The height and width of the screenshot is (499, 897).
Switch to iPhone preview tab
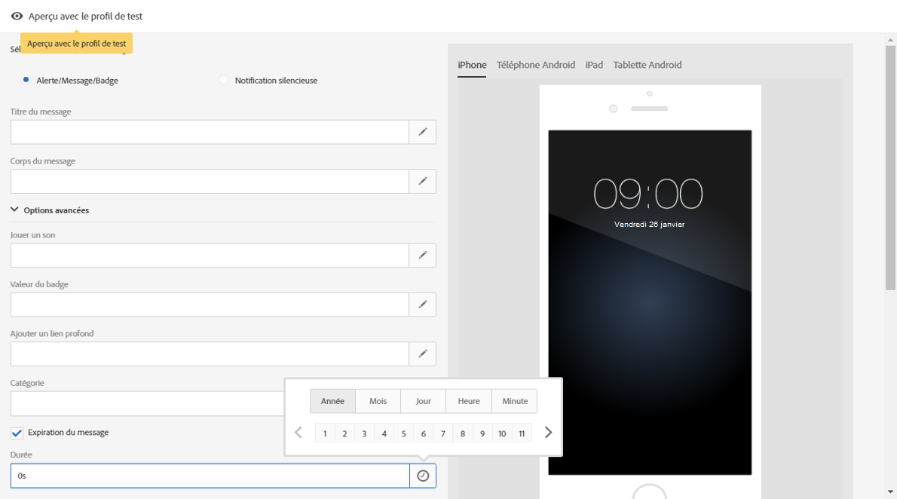472,65
